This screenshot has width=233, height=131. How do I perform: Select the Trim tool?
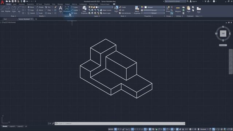[x=48, y=7]
